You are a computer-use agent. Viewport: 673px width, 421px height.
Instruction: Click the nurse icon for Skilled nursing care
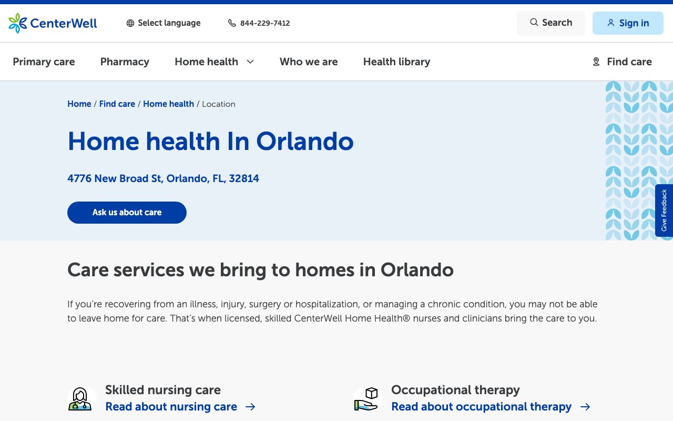pos(80,399)
